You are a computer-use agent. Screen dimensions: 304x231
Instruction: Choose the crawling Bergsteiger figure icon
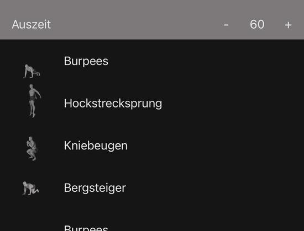click(30, 188)
